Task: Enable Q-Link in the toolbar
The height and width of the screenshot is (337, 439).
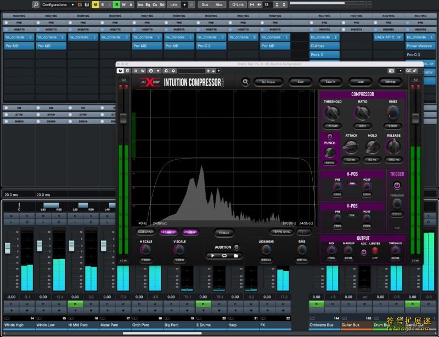Action: coord(238,4)
